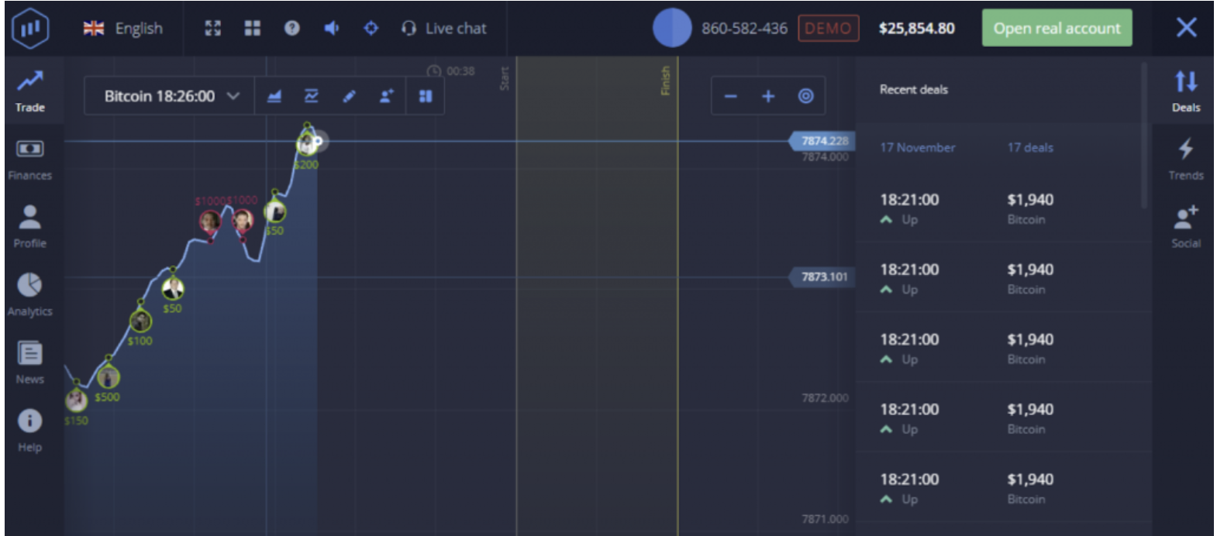Image resolution: width=1217 pixels, height=536 pixels.
Task: Click the 17 November date heading
Action: [917, 147]
